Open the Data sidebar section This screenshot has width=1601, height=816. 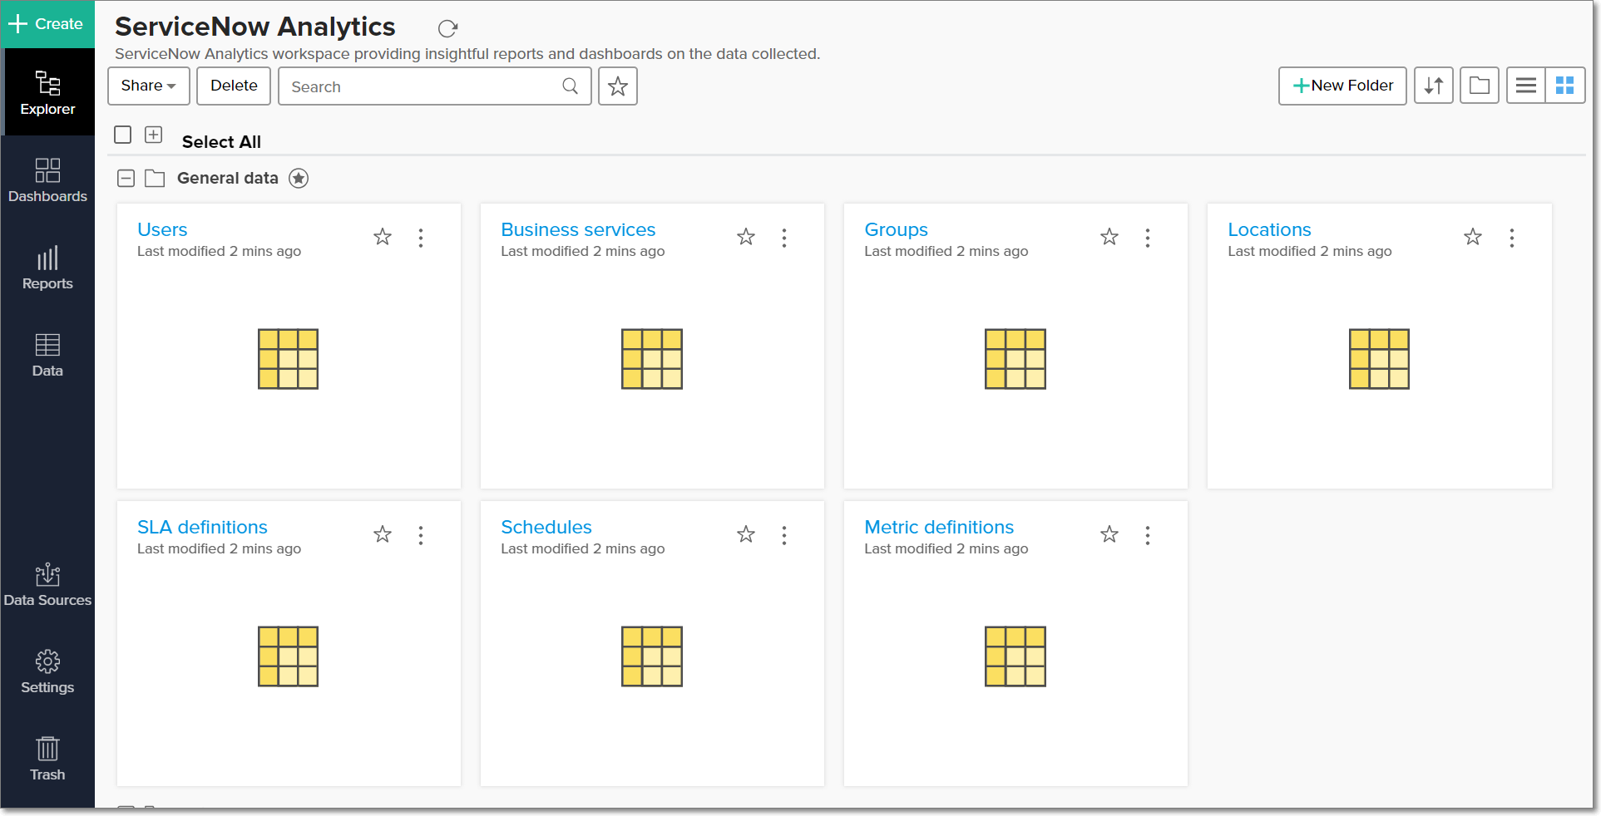click(x=47, y=354)
